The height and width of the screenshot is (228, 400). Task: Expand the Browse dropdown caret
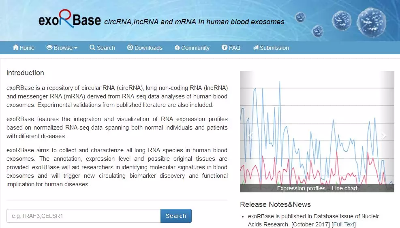pos(76,48)
